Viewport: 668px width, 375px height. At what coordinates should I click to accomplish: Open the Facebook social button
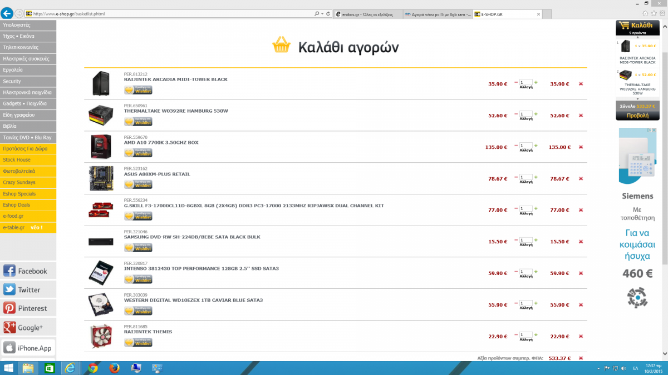28,271
